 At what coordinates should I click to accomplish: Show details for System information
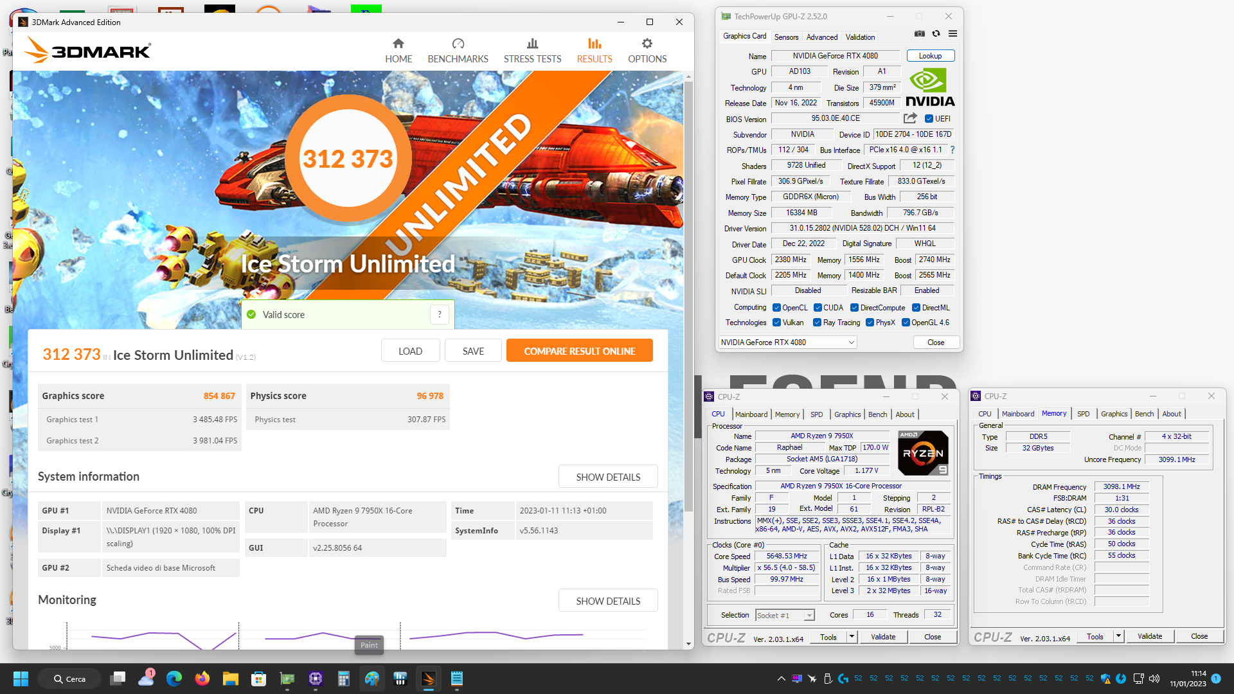pos(608,477)
